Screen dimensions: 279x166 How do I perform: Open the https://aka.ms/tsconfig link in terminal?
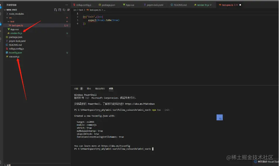click(116, 146)
